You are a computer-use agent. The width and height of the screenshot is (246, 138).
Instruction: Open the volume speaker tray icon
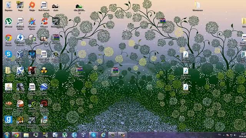[235, 135]
